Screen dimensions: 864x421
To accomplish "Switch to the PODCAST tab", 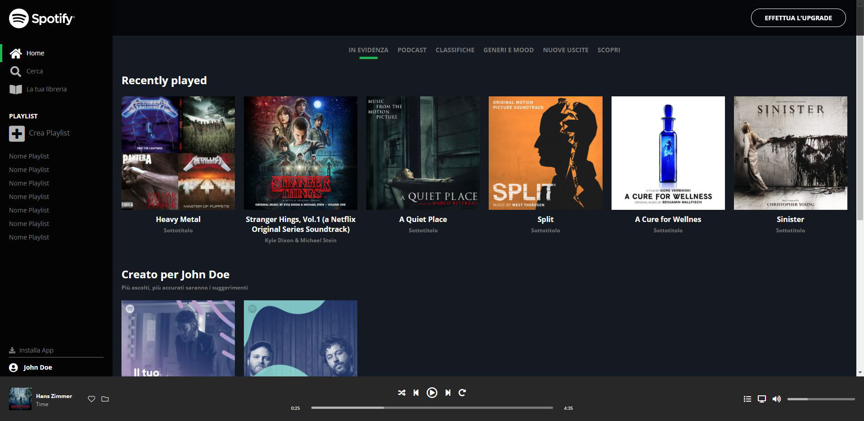I will (x=412, y=50).
